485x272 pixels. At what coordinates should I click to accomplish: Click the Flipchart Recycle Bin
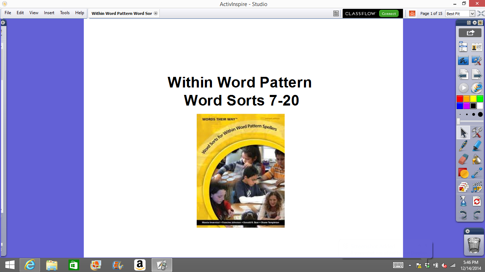point(474,245)
